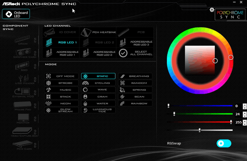The image size is (247, 161).
Task: Toggle the External HDD sync link
Action: pos(35,93)
